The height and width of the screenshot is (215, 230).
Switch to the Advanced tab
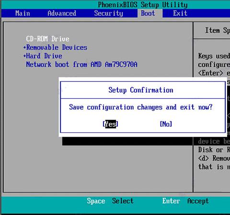click(62, 13)
